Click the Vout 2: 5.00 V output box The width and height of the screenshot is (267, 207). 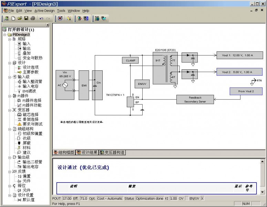[x=239, y=72]
